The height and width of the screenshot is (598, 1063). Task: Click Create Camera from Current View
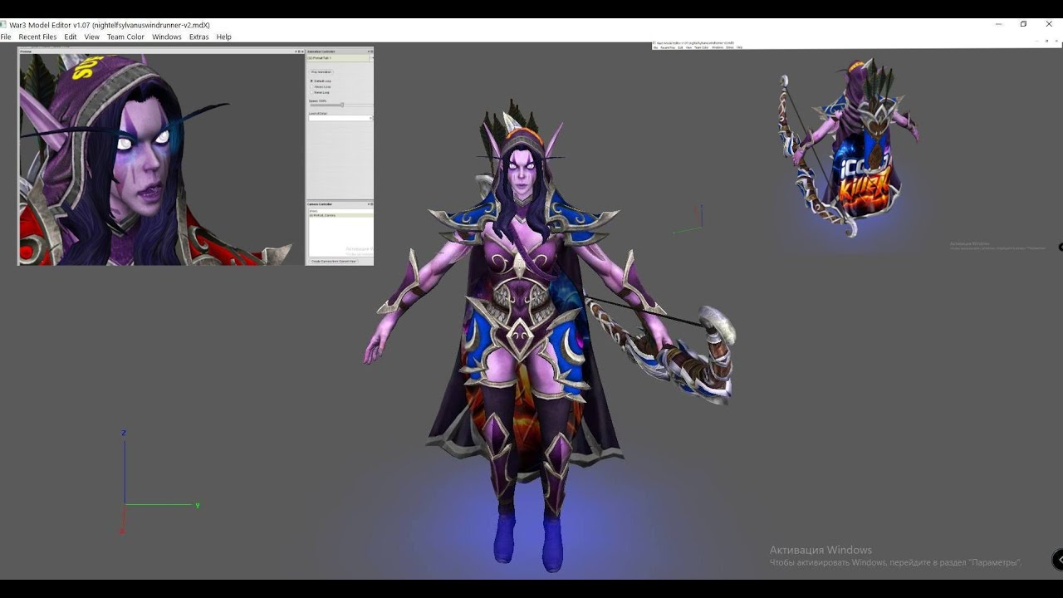333,262
